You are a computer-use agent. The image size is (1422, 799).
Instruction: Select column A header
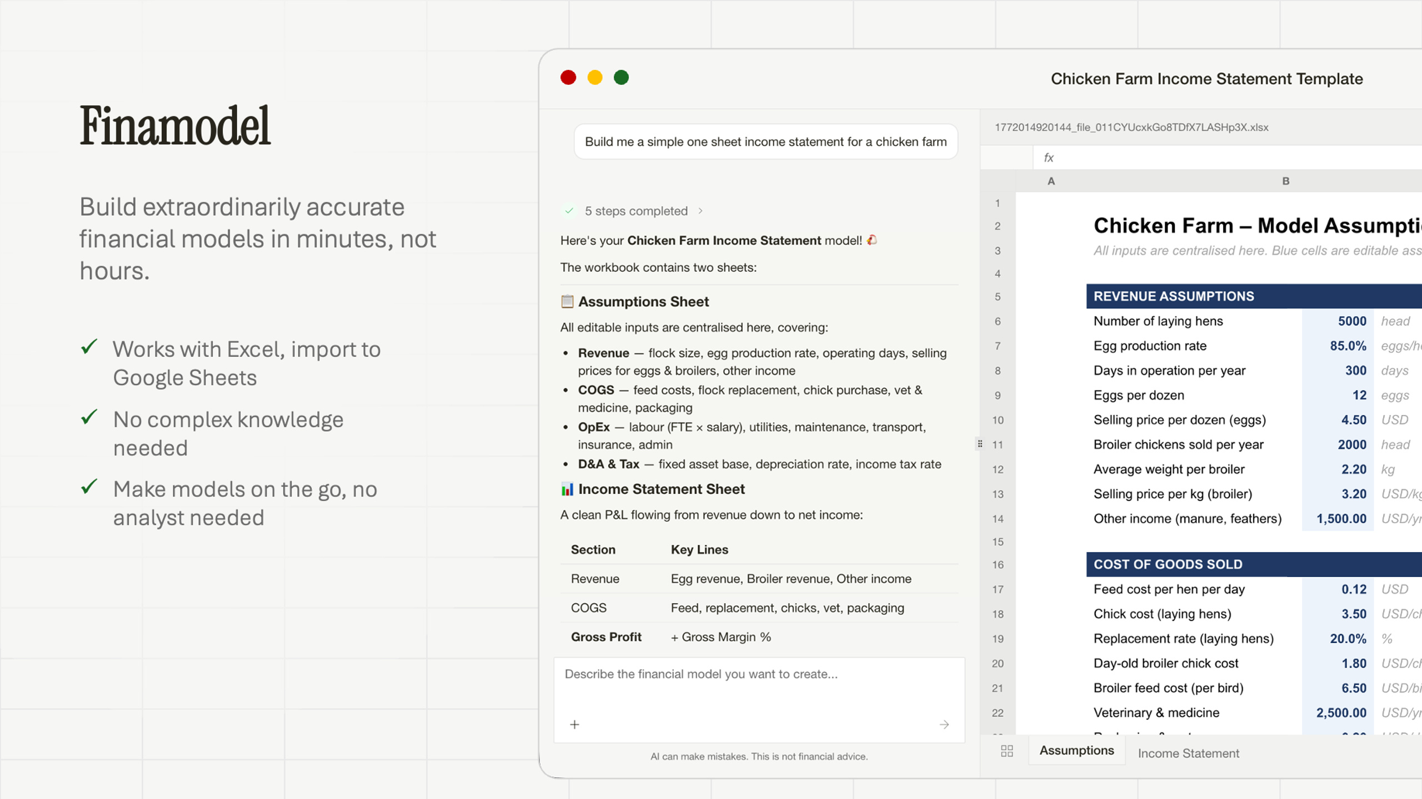click(x=1051, y=181)
